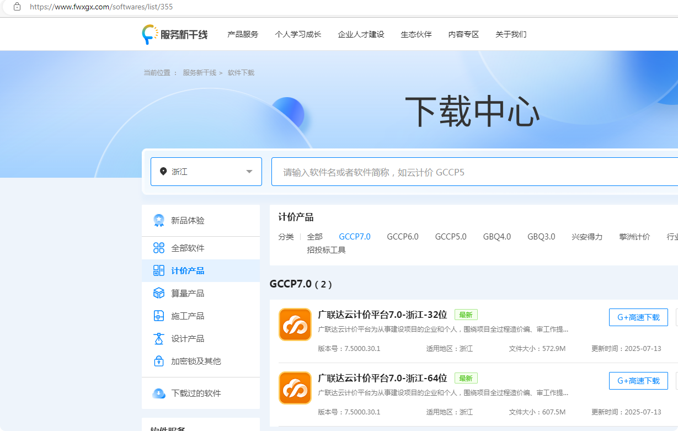Click the location pin icon beside 浙江
The width and height of the screenshot is (678, 431).
pos(163,172)
